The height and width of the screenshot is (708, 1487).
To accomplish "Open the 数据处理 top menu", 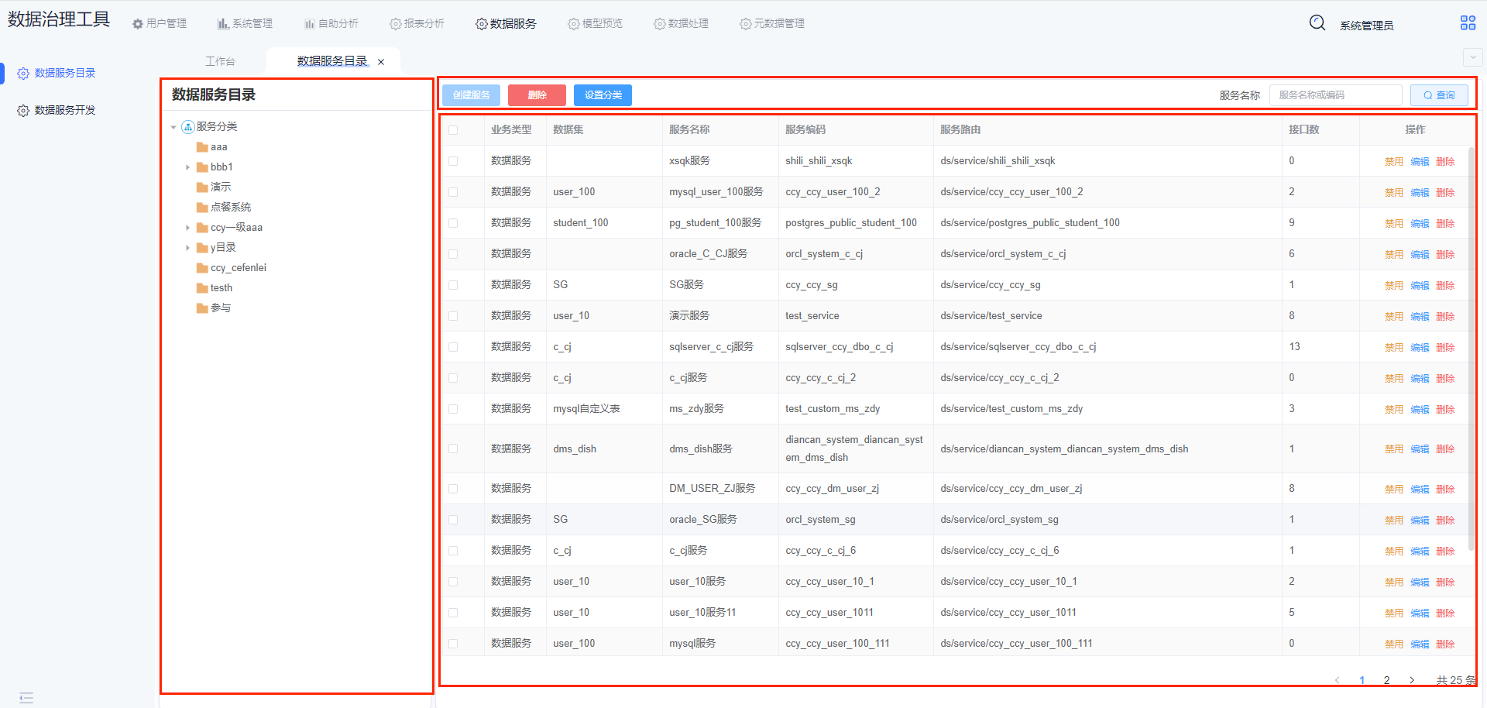I will 681,24.
